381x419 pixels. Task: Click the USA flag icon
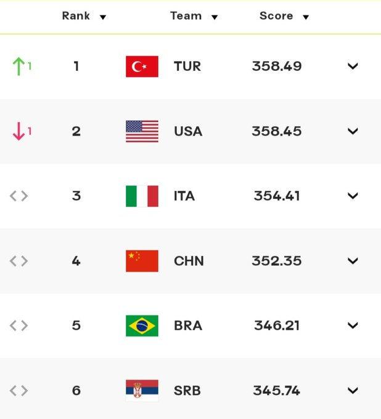(x=142, y=131)
